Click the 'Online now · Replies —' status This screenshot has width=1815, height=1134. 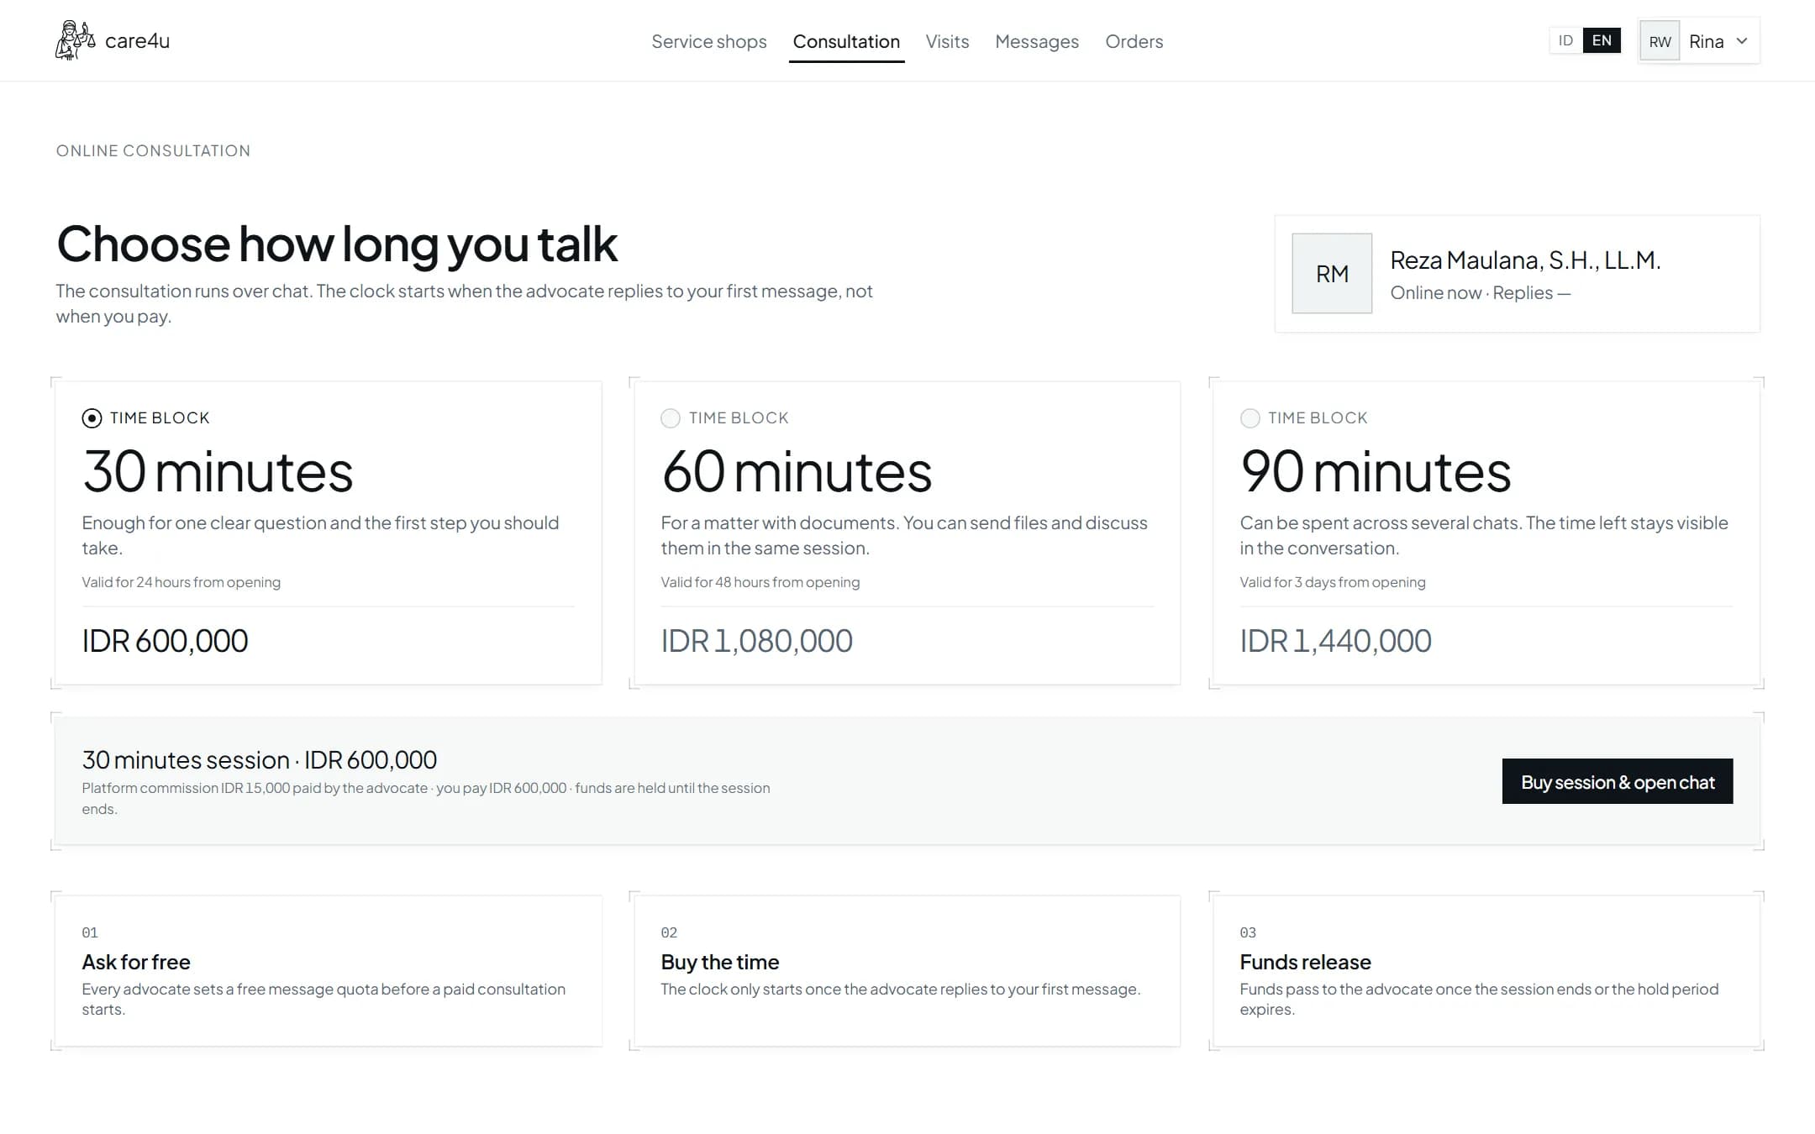pos(1480,293)
